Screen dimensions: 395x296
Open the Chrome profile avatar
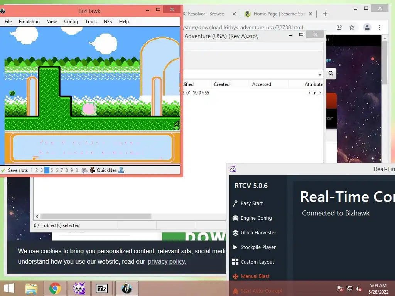point(367,27)
